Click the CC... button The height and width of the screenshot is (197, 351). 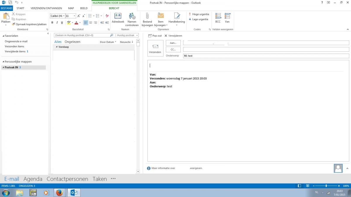(x=173, y=49)
